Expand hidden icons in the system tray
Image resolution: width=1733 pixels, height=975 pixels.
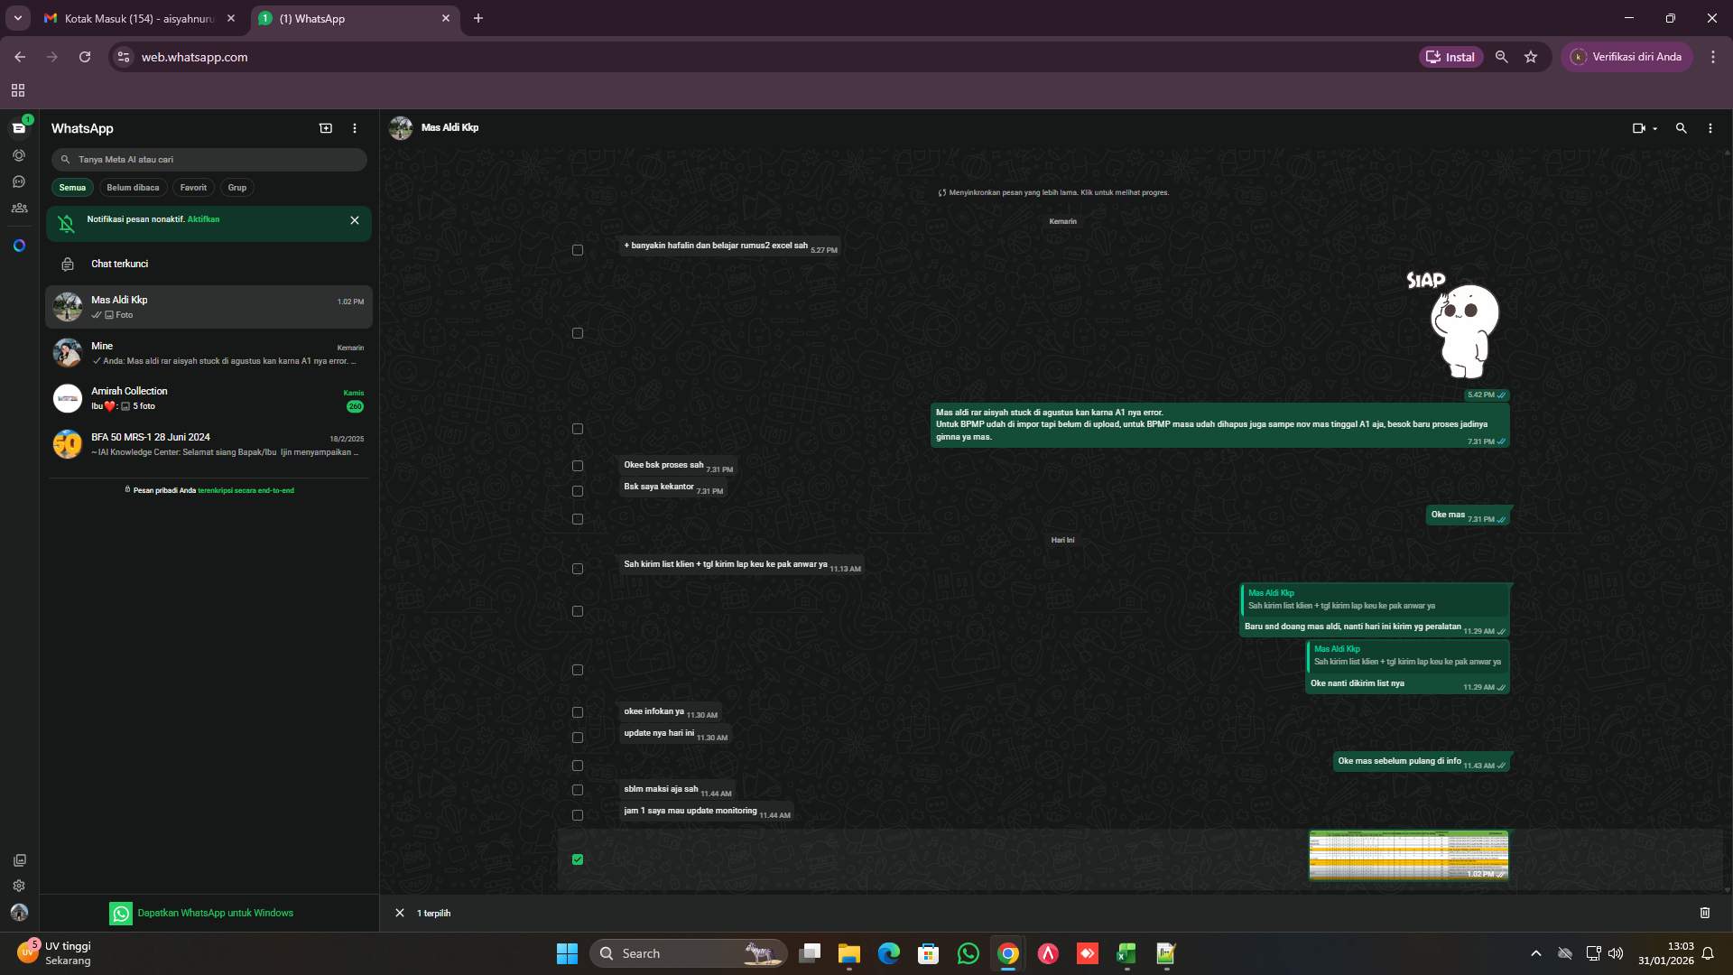[x=1536, y=952]
